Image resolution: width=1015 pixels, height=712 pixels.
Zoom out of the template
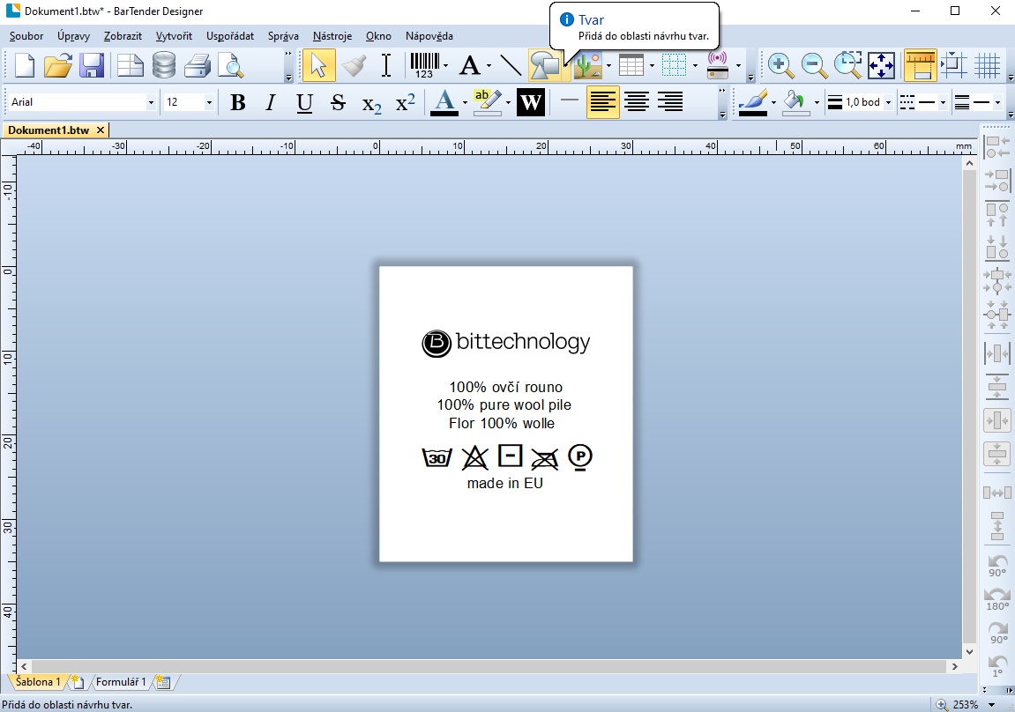814,65
